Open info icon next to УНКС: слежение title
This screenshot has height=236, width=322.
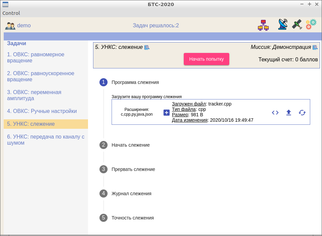(x=147, y=48)
